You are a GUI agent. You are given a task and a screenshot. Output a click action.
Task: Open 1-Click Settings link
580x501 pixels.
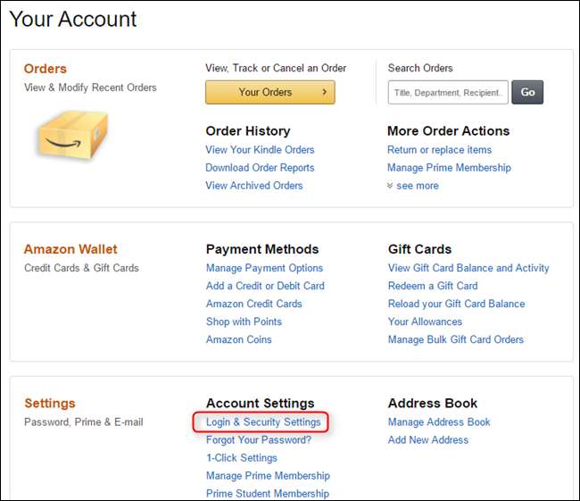click(x=242, y=457)
